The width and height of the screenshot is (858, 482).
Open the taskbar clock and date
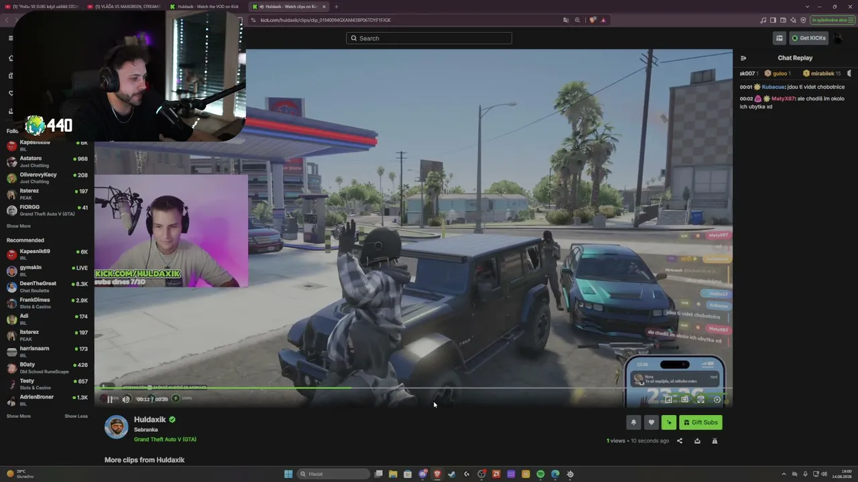841,474
